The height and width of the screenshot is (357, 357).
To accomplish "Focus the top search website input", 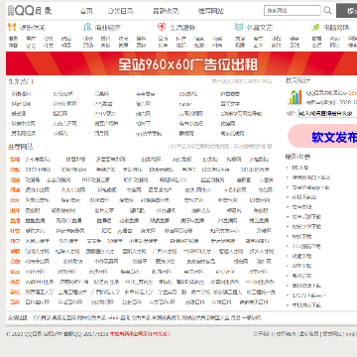I will tap(293, 11).
